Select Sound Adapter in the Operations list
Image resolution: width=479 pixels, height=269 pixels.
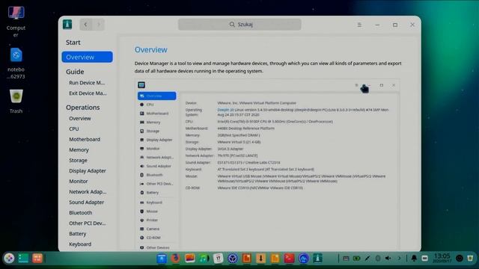(x=87, y=202)
